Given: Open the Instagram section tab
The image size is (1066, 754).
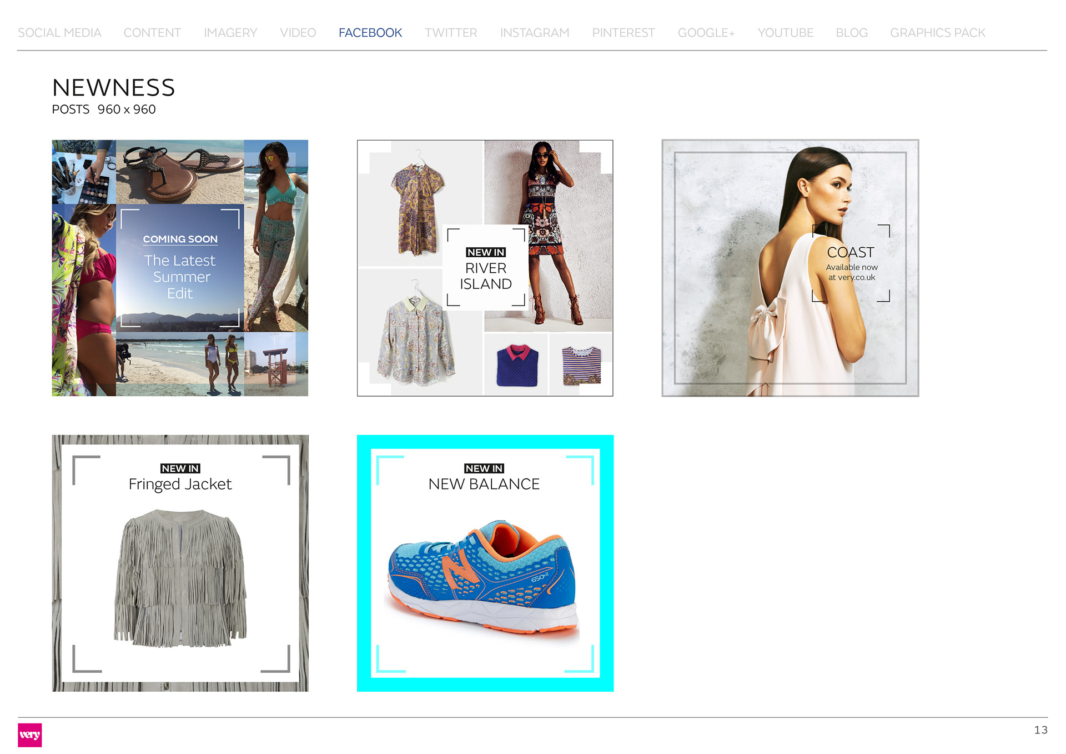Looking at the screenshot, I should (x=535, y=33).
